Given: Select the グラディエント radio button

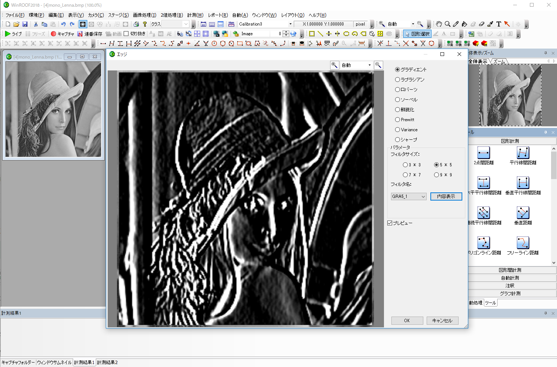Looking at the screenshot, I should pyautogui.click(x=397, y=69).
